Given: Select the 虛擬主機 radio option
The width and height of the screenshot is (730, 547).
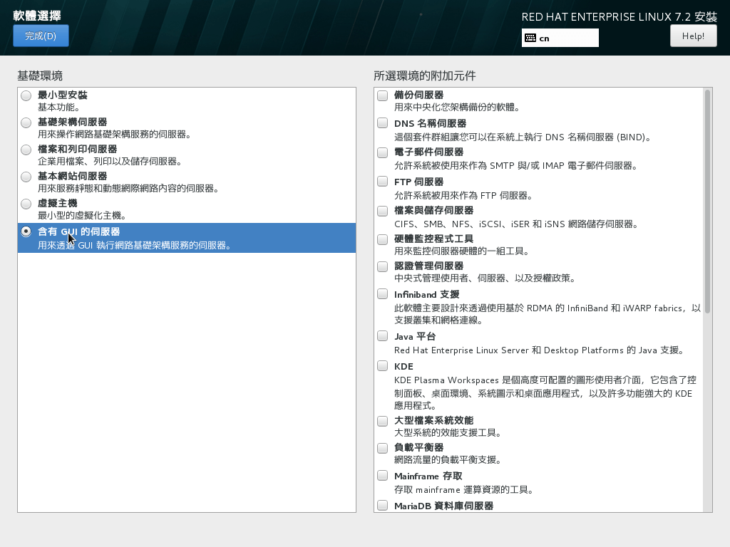Looking at the screenshot, I should point(26,204).
